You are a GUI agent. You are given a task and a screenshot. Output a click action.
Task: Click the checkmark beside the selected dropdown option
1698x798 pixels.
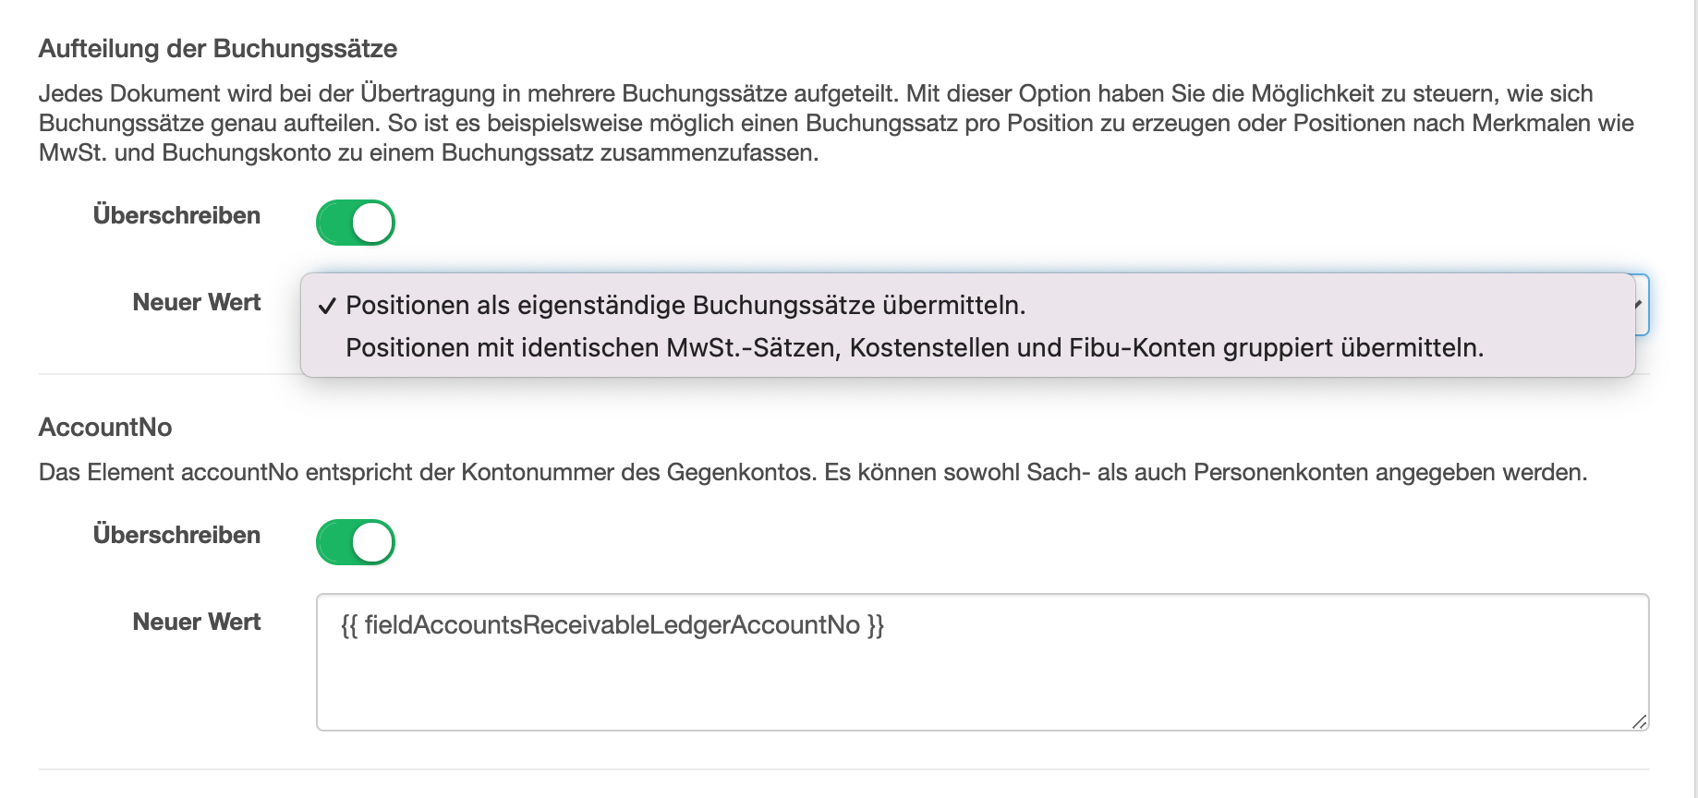327,307
